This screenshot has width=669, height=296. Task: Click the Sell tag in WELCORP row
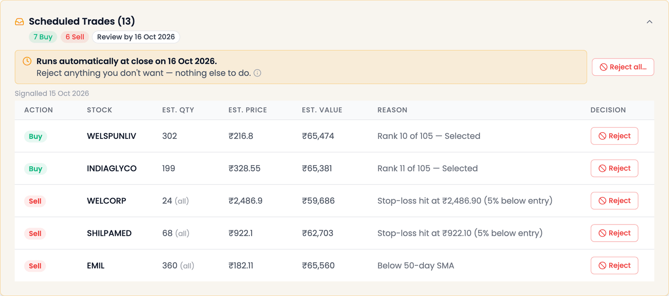point(35,201)
